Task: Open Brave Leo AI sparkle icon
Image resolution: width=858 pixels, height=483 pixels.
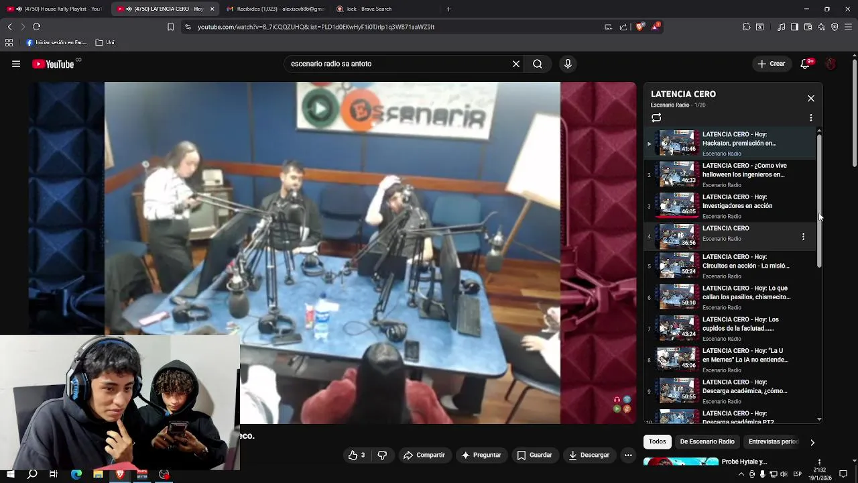Action: (x=821, y=27)
